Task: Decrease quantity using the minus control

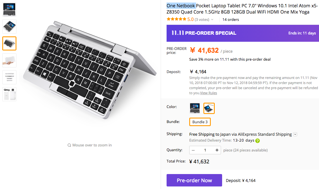Action: click(193, 150)
